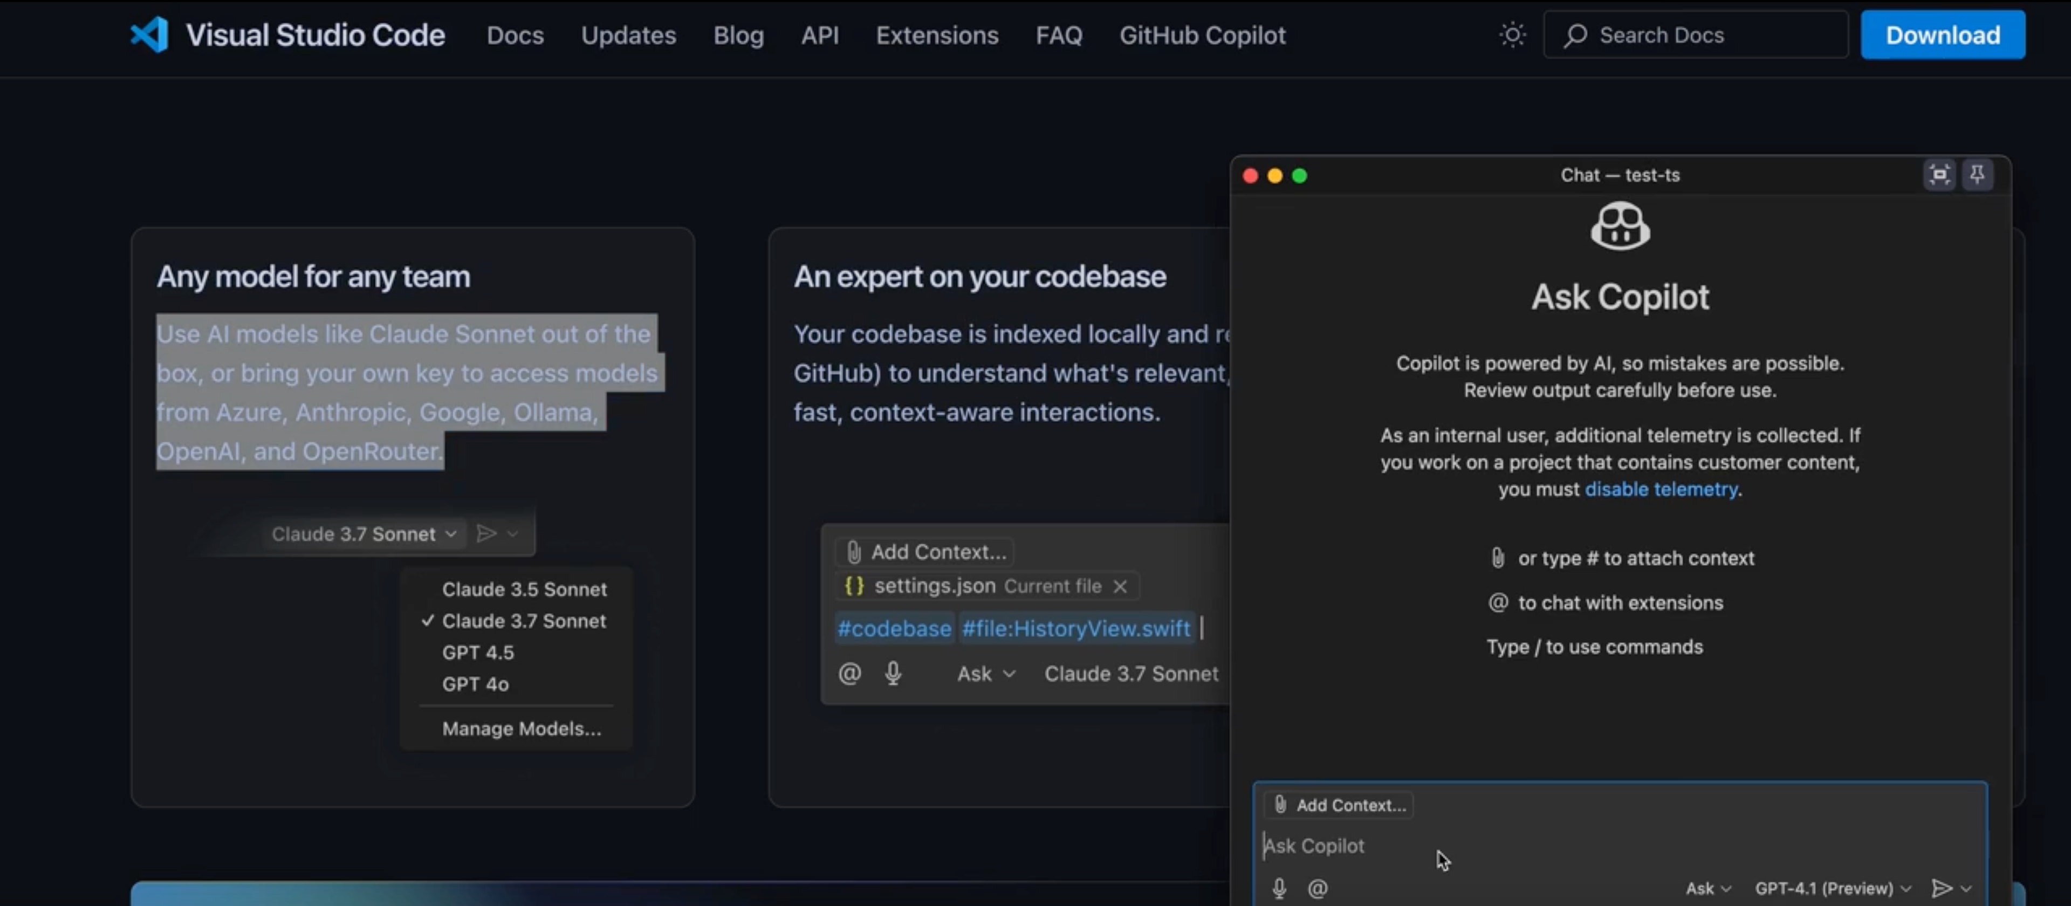The image size is (2071, 906).
Task: Open the GitHub Copilot nav link
Action: pyautogui.click(x=1203, y=36)
